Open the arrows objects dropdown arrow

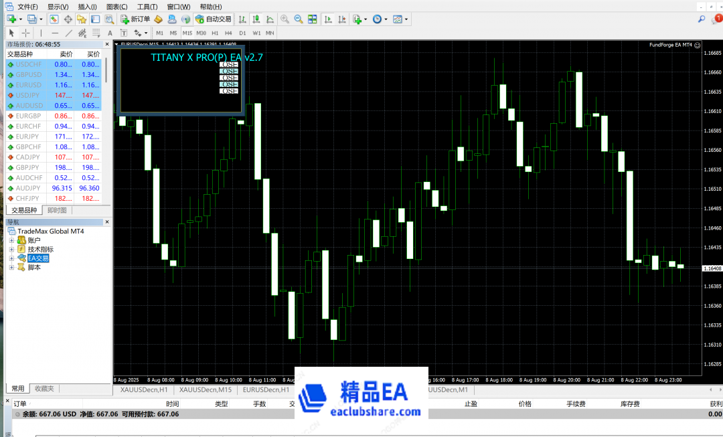tap(146, 33)
